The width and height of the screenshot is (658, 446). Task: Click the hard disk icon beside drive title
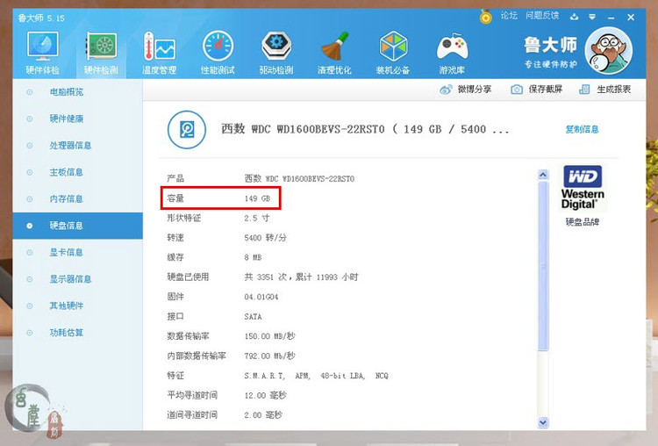point(187,129)
